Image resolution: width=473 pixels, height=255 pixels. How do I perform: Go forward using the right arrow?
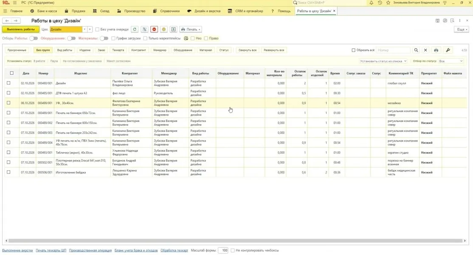[x=16, y=20]
